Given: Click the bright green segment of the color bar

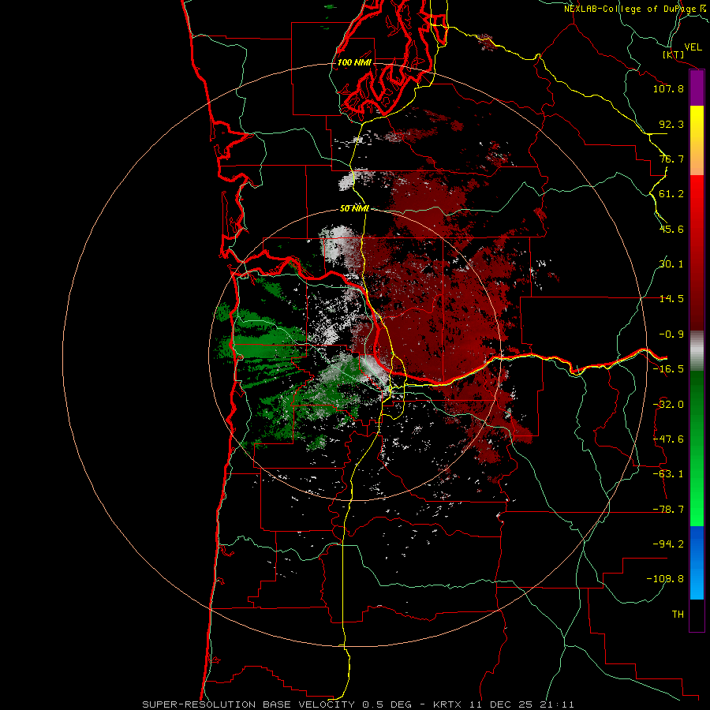Looking at the screenshot, I should (x=697, y=448).
